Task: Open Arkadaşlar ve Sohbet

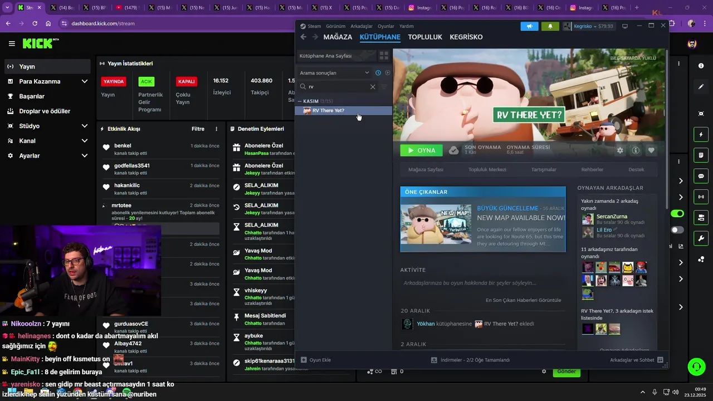Action: [636, 360]
